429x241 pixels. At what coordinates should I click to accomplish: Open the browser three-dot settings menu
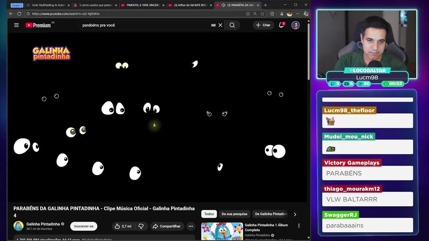pyautogui.click(x=297, y=14)
